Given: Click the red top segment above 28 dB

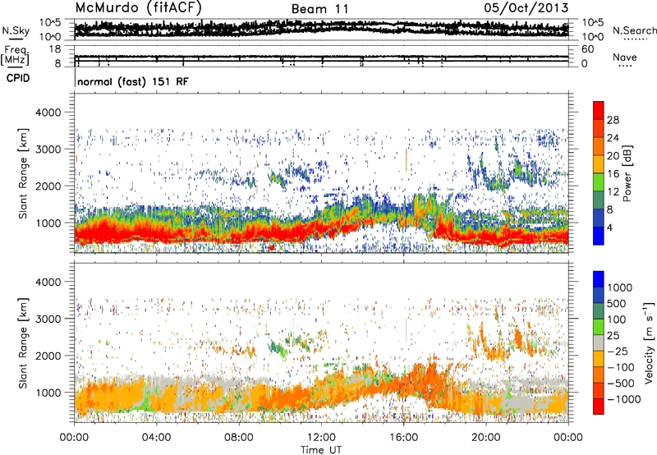Looking at the screenshot, I should (599, 111).
